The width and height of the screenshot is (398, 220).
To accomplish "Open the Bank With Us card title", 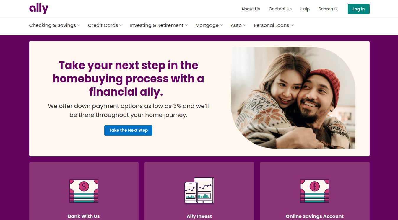I will (x=84, y=216).
